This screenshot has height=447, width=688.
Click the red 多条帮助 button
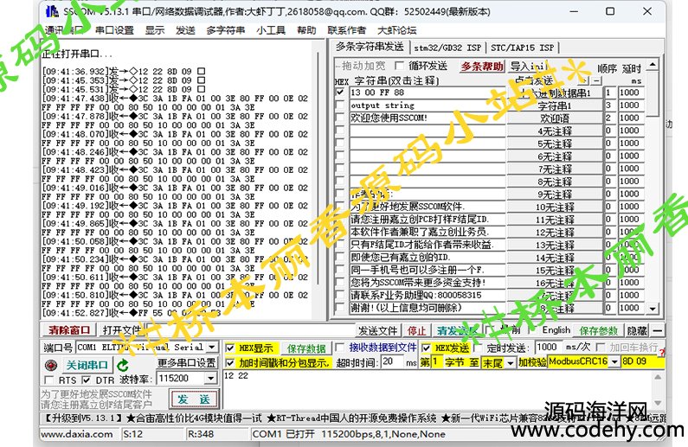pos(482,67)
